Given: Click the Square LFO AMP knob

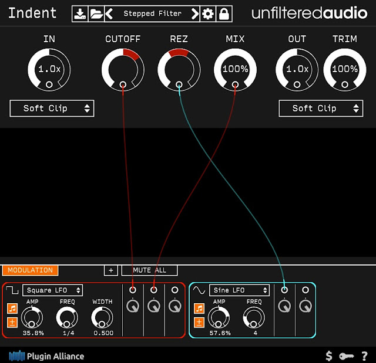Looking at the screenshot, I should [x=32, y=318].
